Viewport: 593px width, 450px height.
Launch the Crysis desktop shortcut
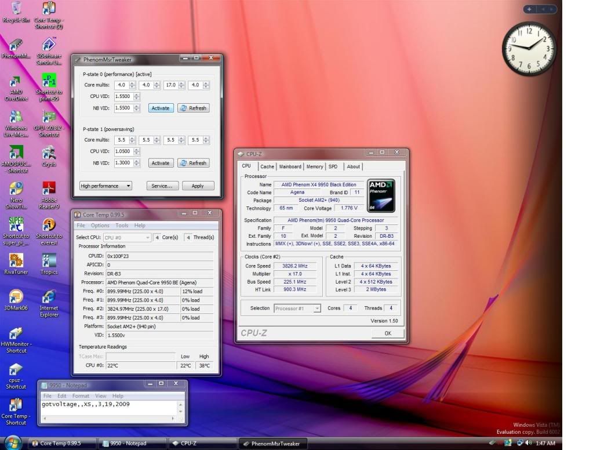coord(49,154)
